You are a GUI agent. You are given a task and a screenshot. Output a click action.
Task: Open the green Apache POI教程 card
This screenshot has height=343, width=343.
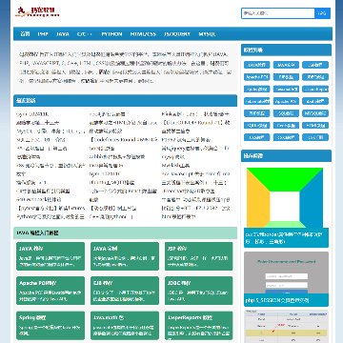click(x=50, y=291)
